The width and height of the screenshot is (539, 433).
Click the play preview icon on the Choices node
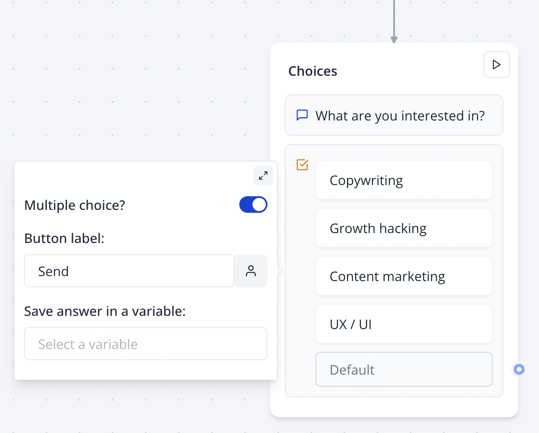click(x=496, y=65)
